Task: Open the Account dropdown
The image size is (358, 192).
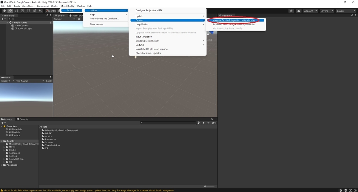Action: [x=310, y=11]
